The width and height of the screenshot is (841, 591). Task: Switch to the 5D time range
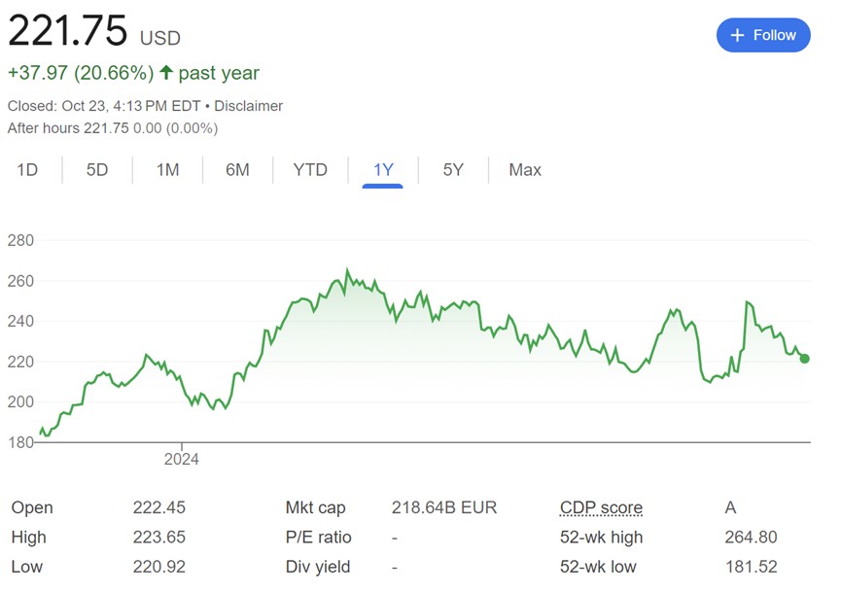(97, 170)
